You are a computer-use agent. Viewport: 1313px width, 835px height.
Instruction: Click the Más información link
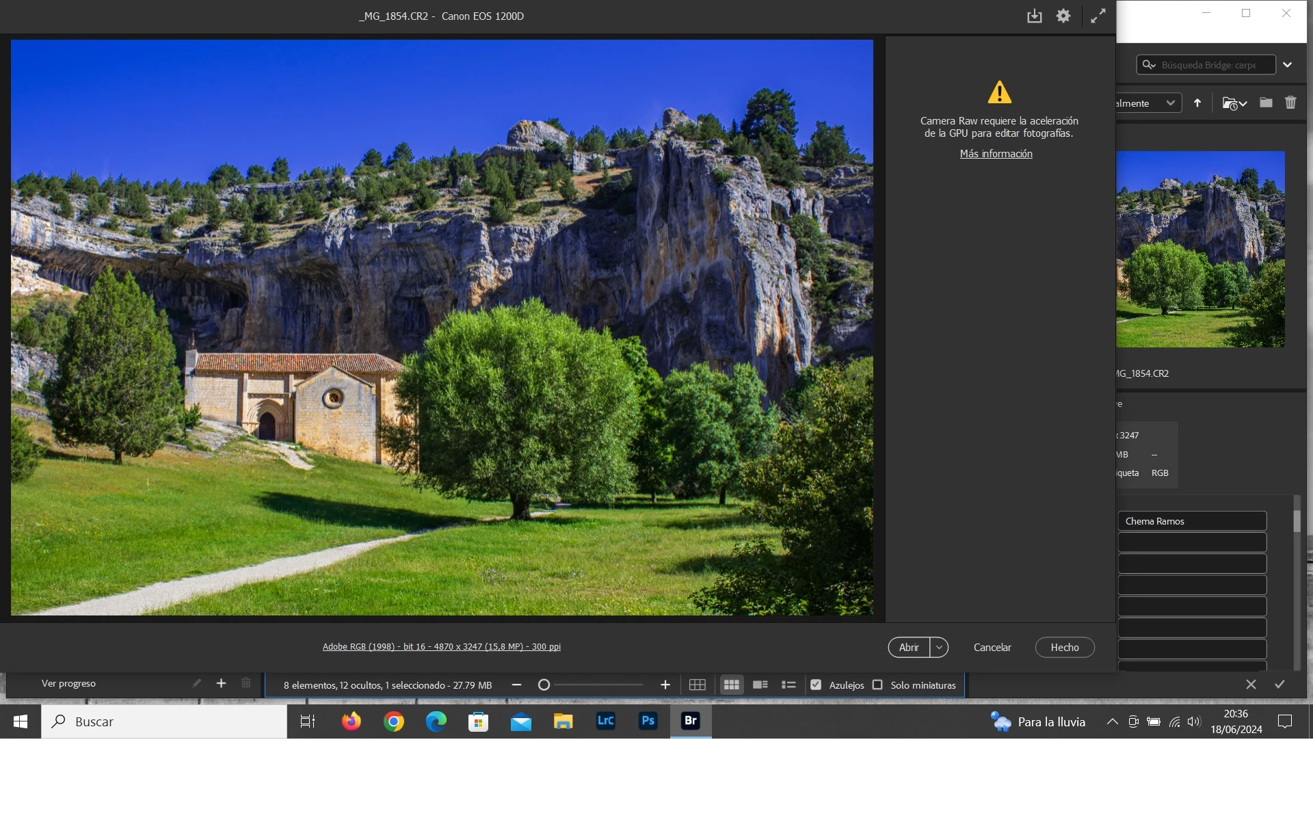[996, 154]
